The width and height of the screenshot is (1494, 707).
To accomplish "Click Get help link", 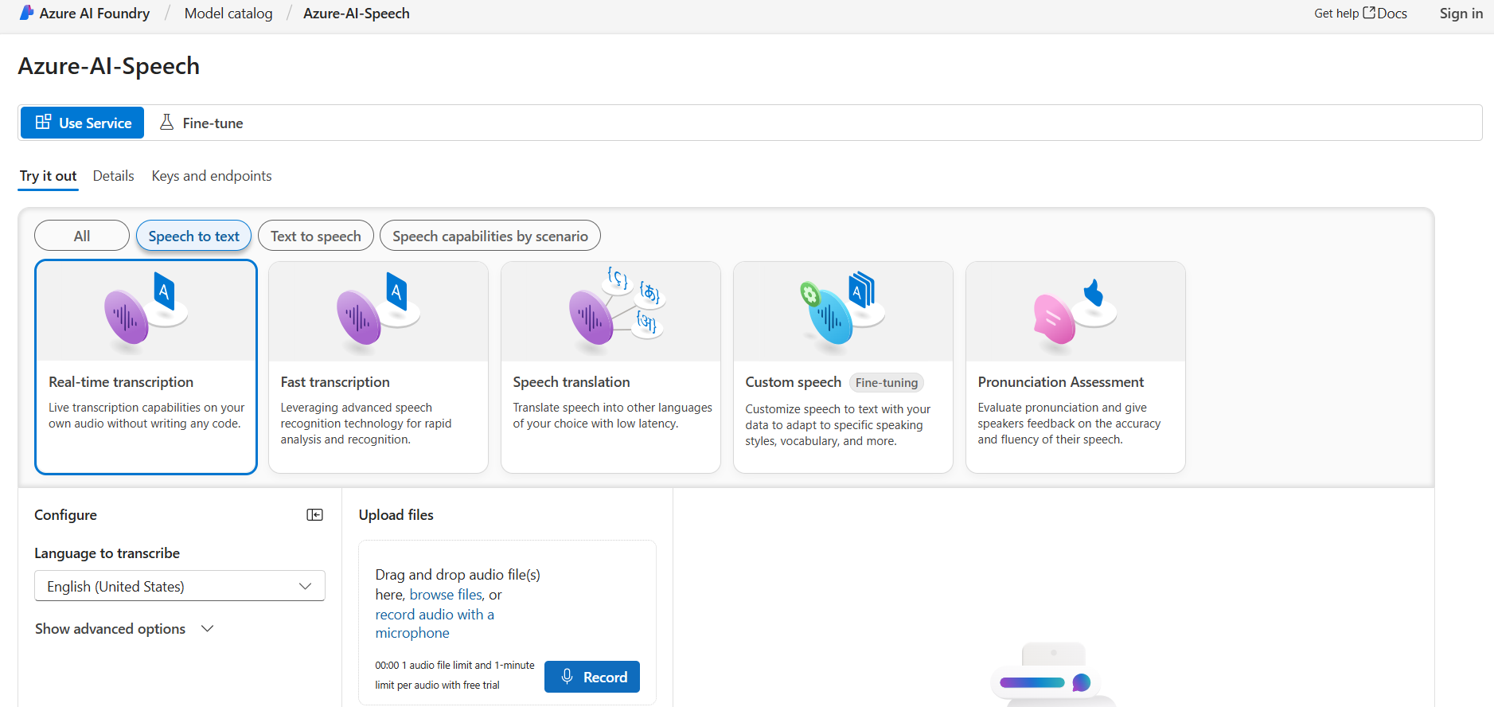I will coord(1336,13).
